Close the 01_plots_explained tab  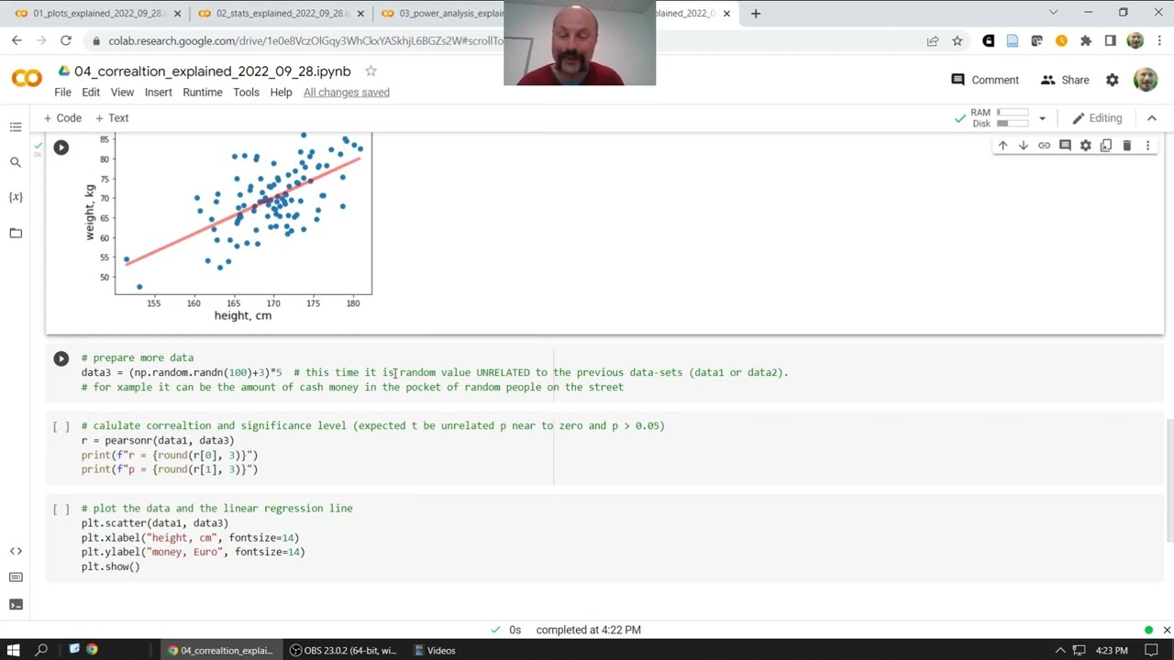click(x=177, y=14)
